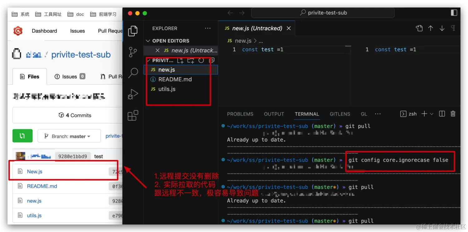
Task: Open the Search view in activity bar
Action: pos(133,73)
